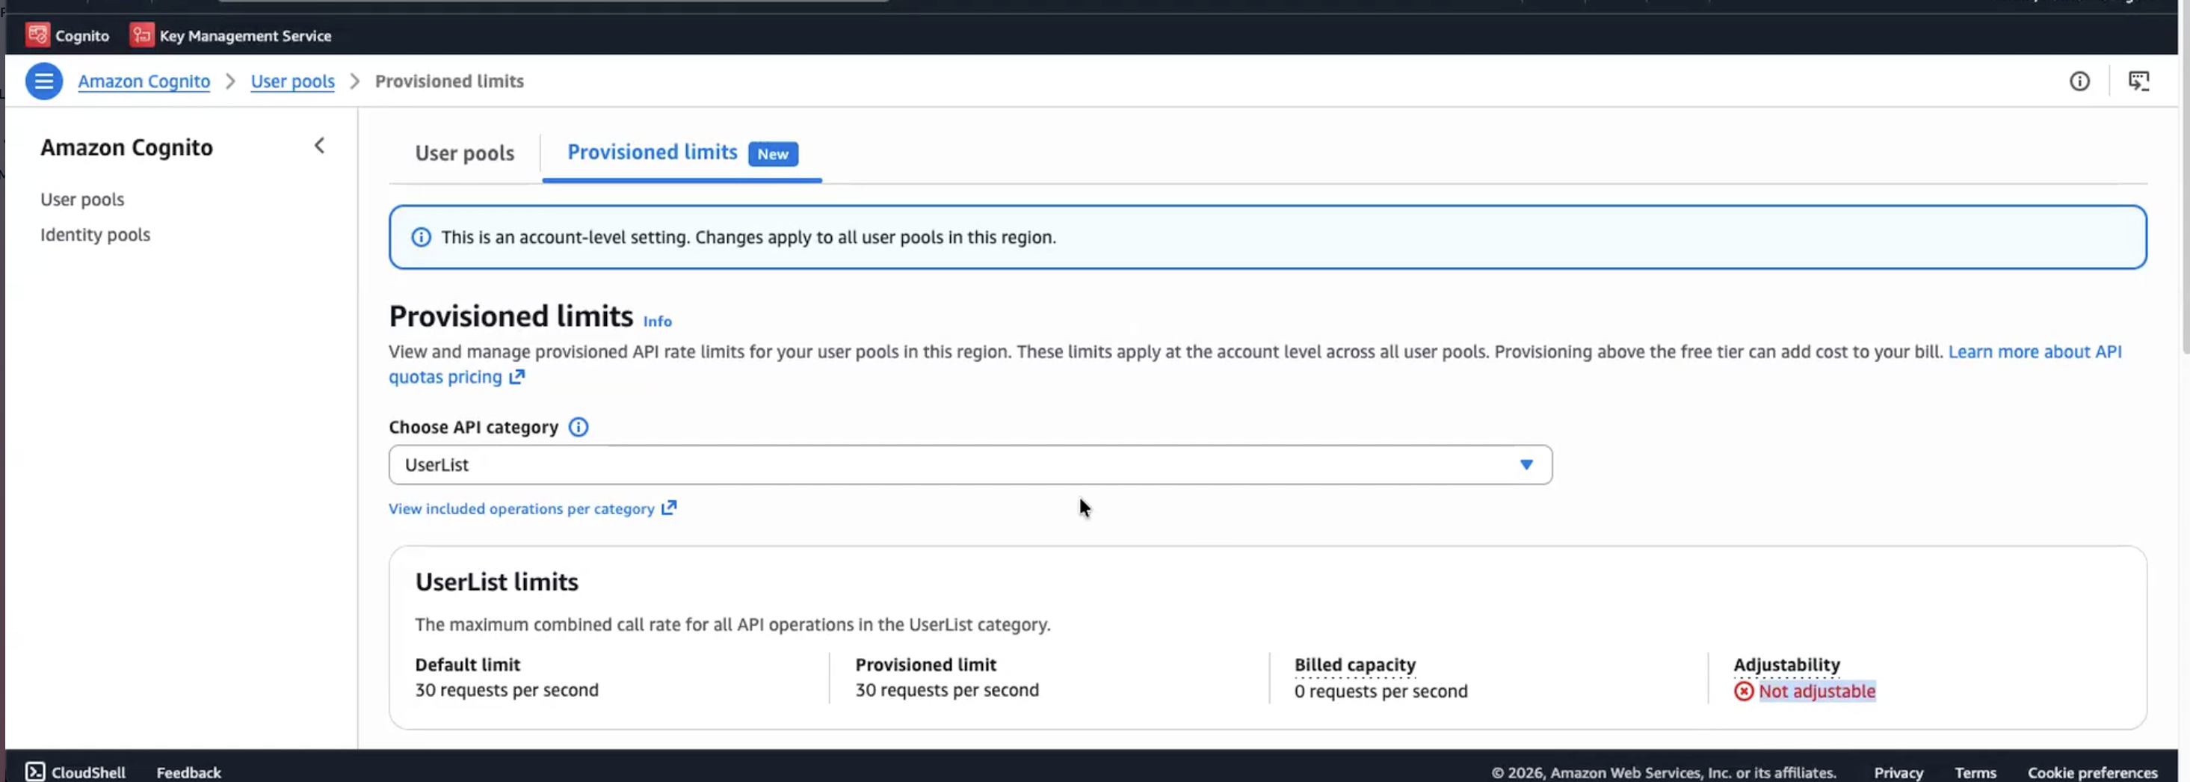Click external link icon after View included operations
Viewport: 2190px width, 782px height.
(x=669, y=508)
